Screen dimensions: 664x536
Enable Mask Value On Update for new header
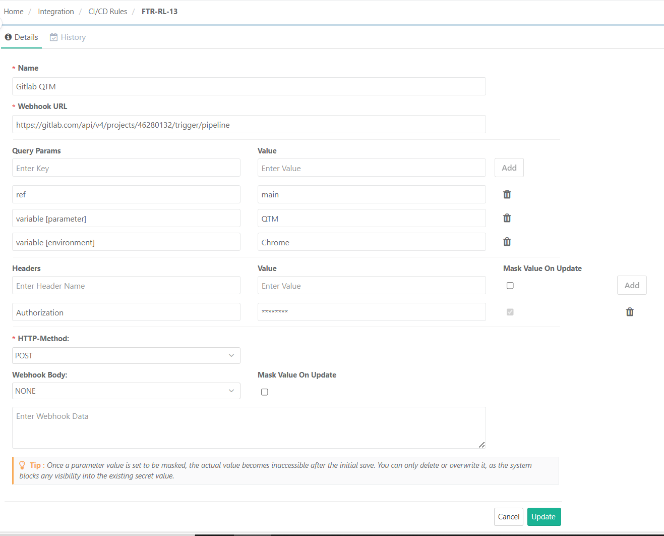point(510,285)
